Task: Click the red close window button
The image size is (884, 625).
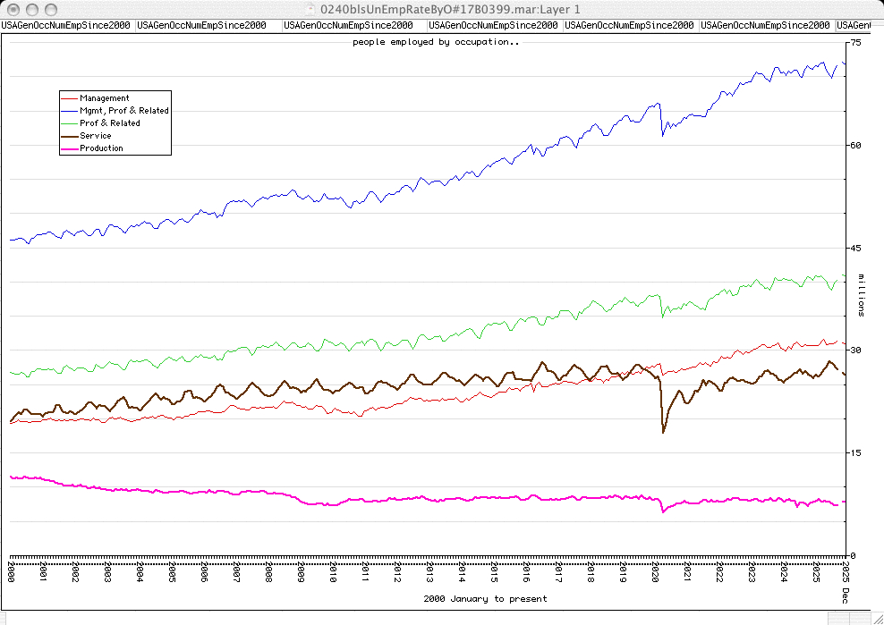Action: (x=12, y=8)
